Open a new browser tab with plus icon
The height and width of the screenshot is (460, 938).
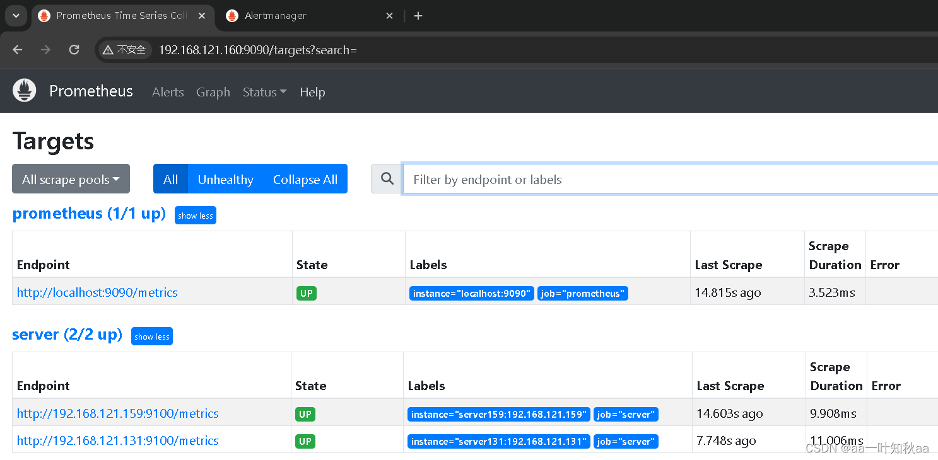(418, 16)
